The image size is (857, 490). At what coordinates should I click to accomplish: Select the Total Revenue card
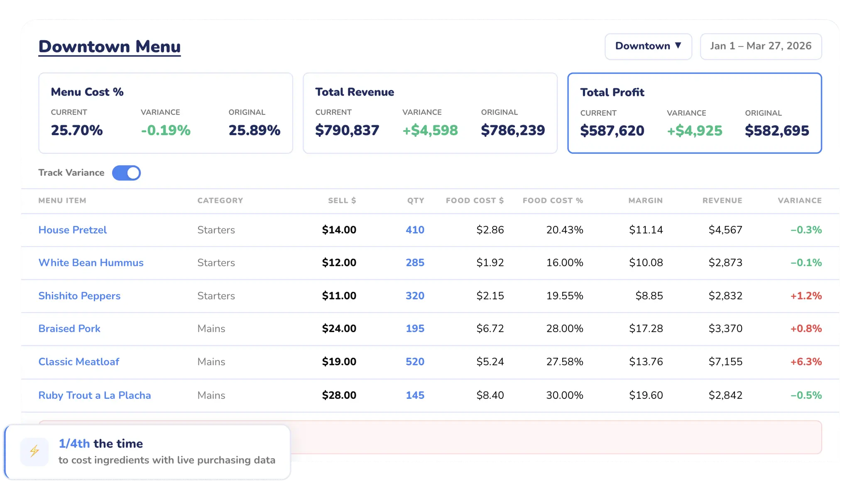pyautogui.click(x=430, y=113)
